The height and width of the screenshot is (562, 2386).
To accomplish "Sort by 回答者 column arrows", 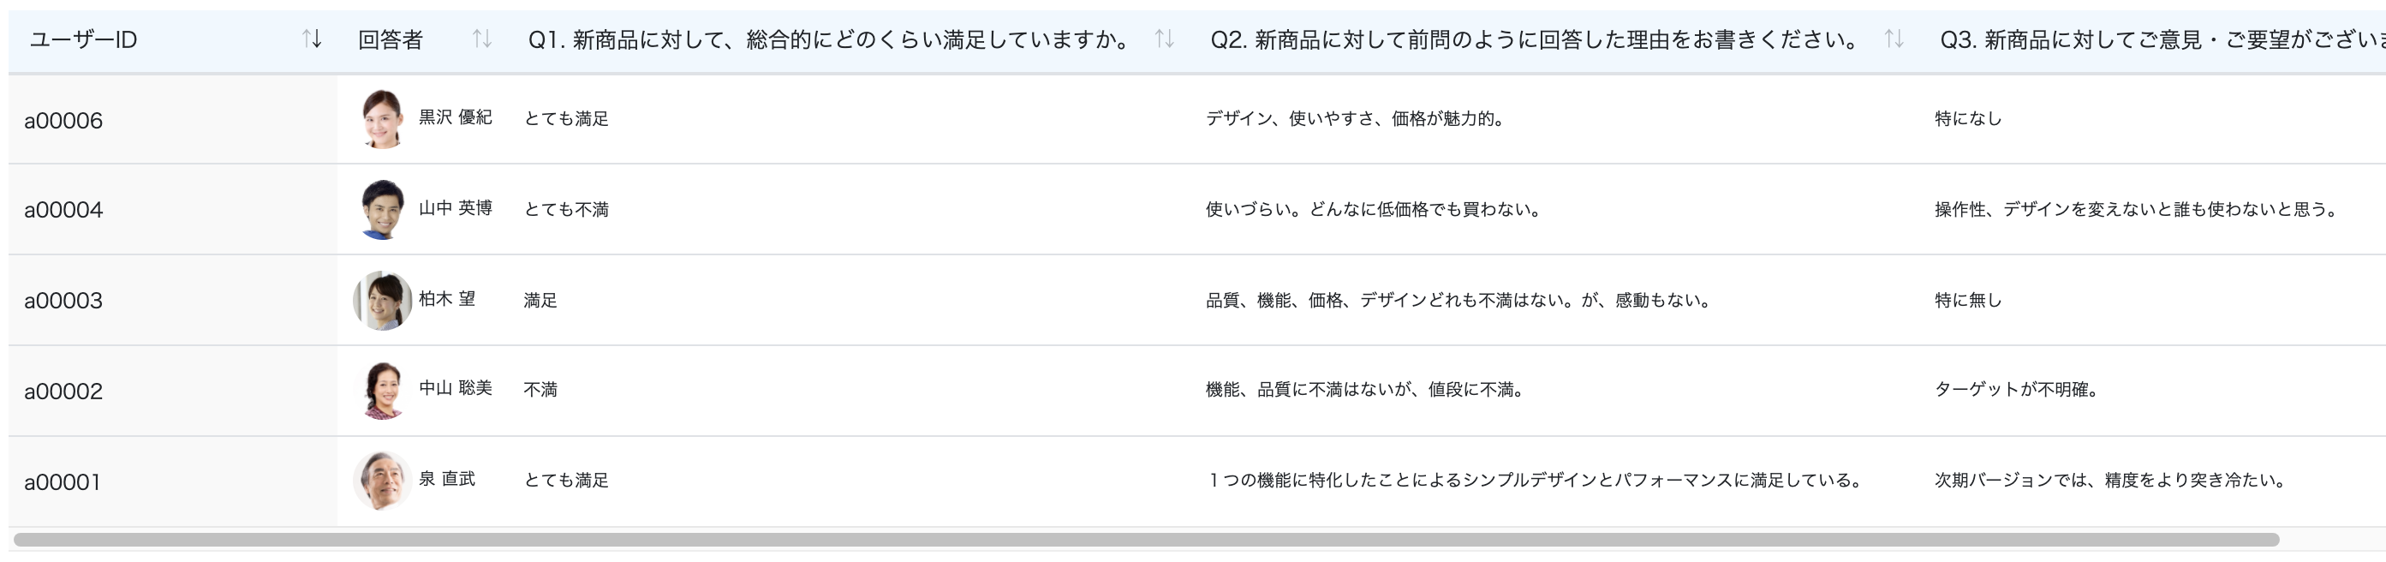I will 481,39.
